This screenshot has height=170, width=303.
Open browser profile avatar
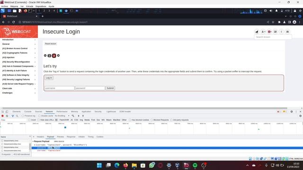(x=294, y=22)
